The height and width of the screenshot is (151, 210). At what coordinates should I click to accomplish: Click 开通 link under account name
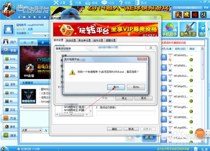(x=30, y=29)
